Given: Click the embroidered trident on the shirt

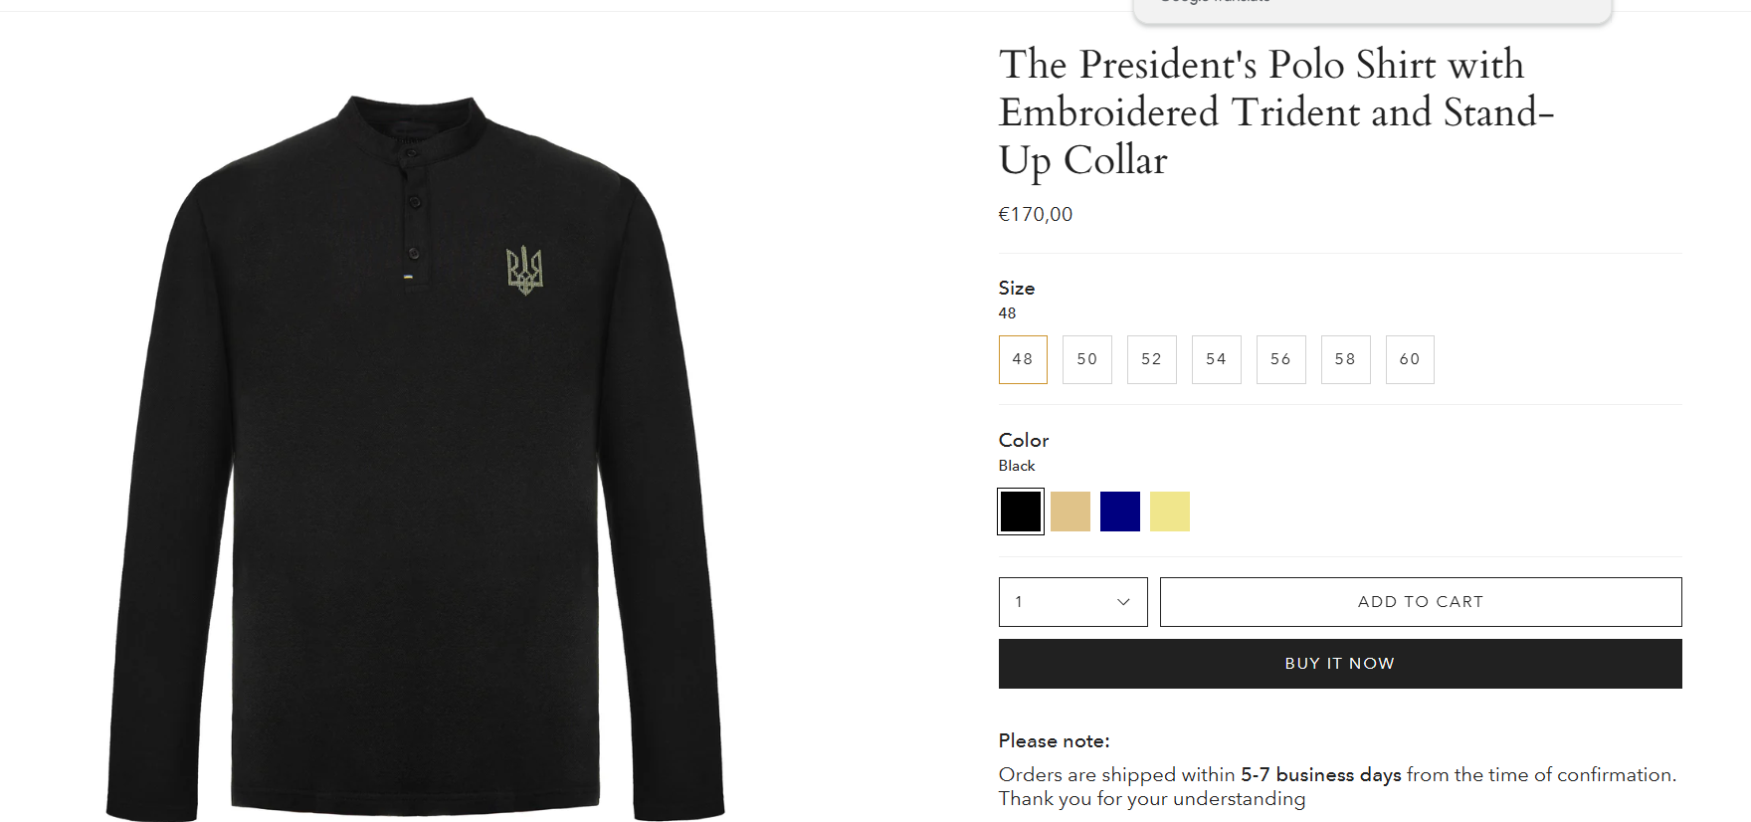Looking at the screenshot, I should coord(524,271).
